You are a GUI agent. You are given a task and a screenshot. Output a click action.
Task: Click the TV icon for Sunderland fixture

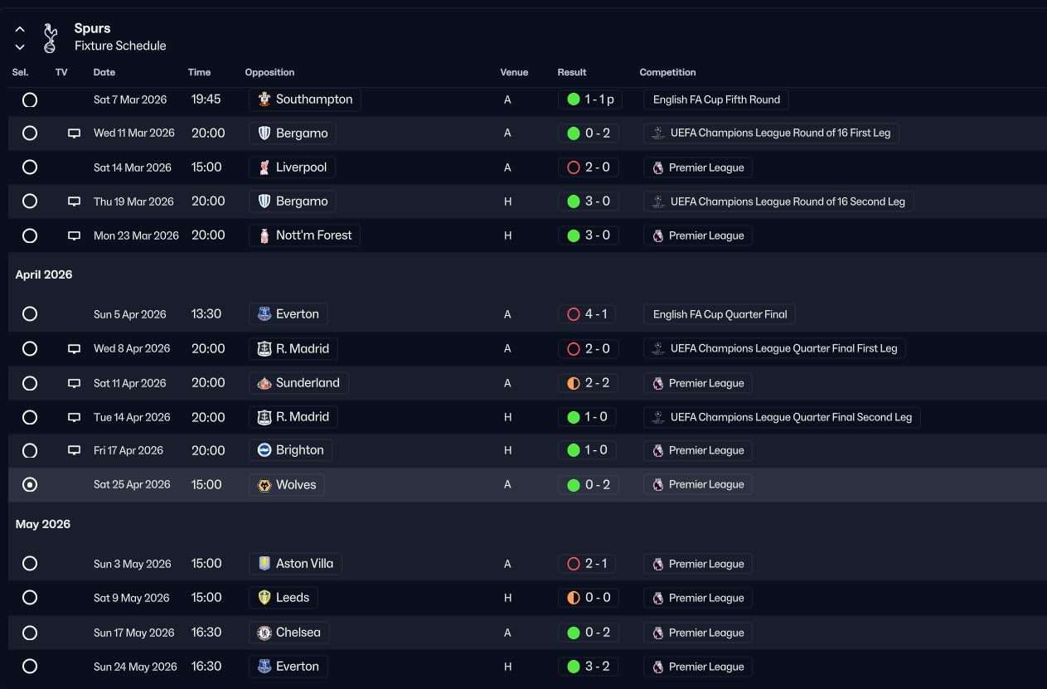pyautogui.click(x=75, y=383)
